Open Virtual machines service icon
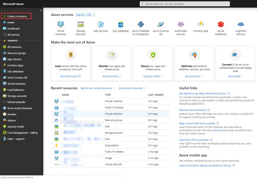This screenshot has width=257, height=179. click(61, 25)
